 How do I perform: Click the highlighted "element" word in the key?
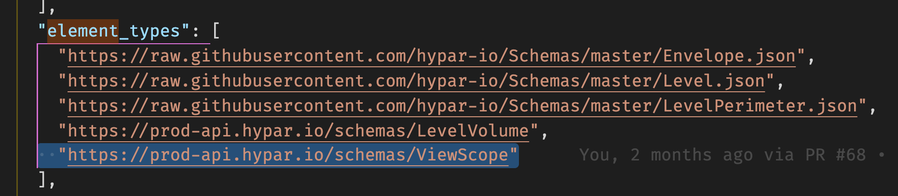pos(82,31)
